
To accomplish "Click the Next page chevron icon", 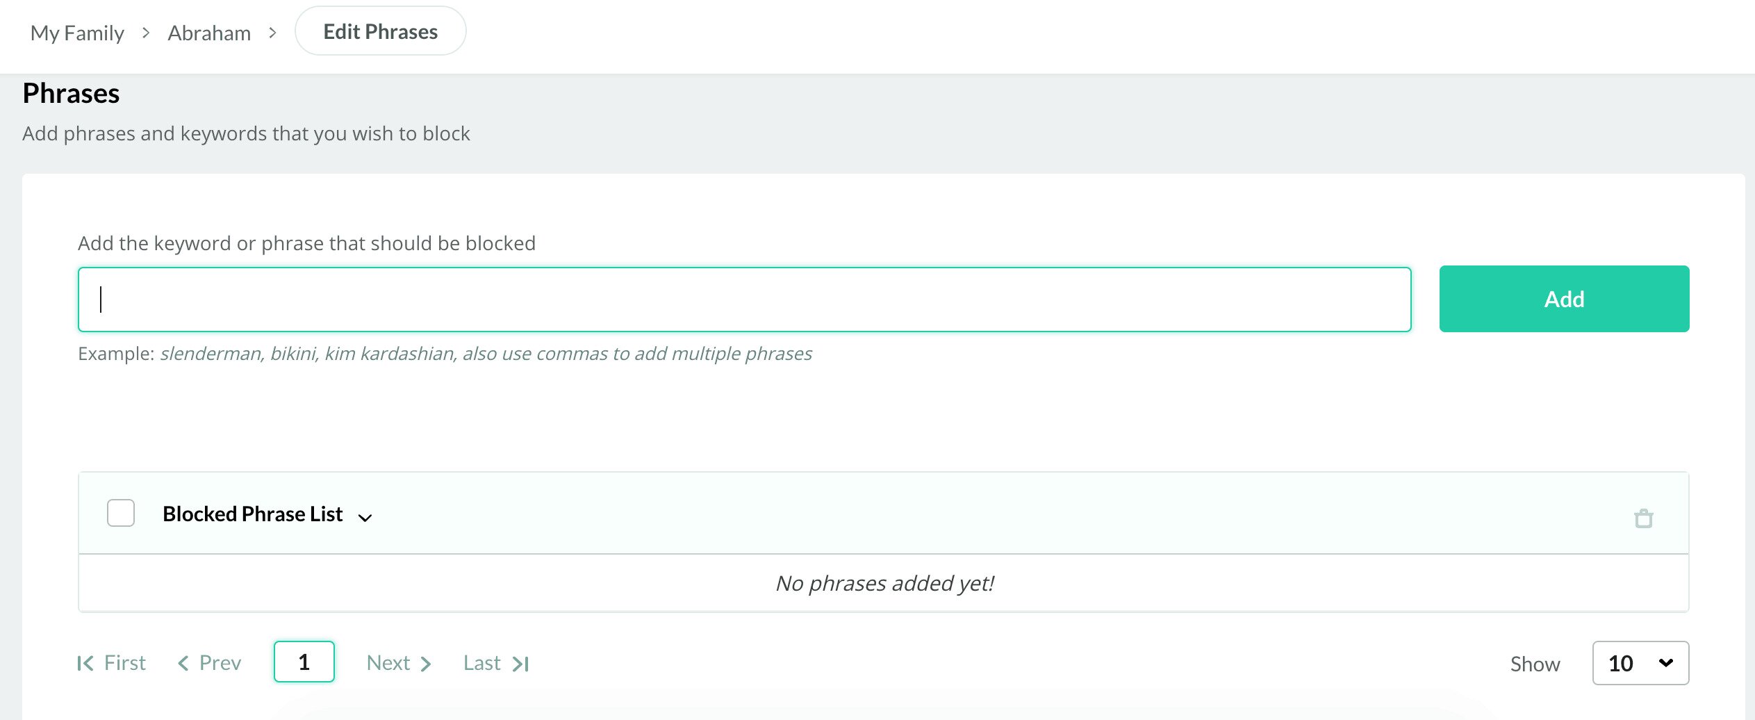I will (x=426, y=664).
